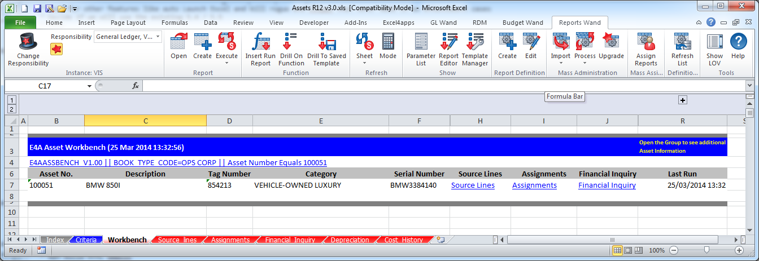Expand the grouped columns with plus button
The height and width of the screenshot is (261, 759).
pos(682,100)
